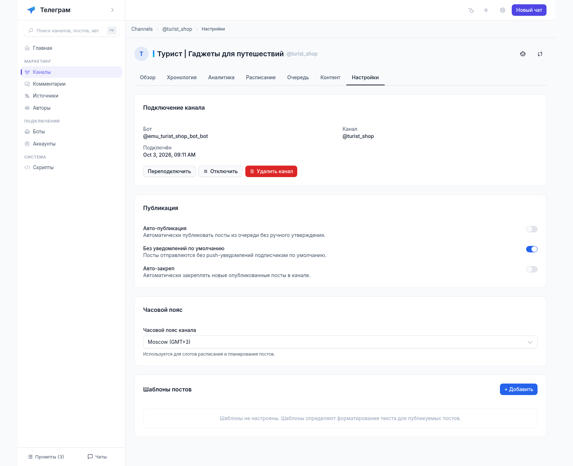Viewport: 573px width, 466px height.
Task: Open Промпты (3) list at bottom
Action: coord(46,457)
